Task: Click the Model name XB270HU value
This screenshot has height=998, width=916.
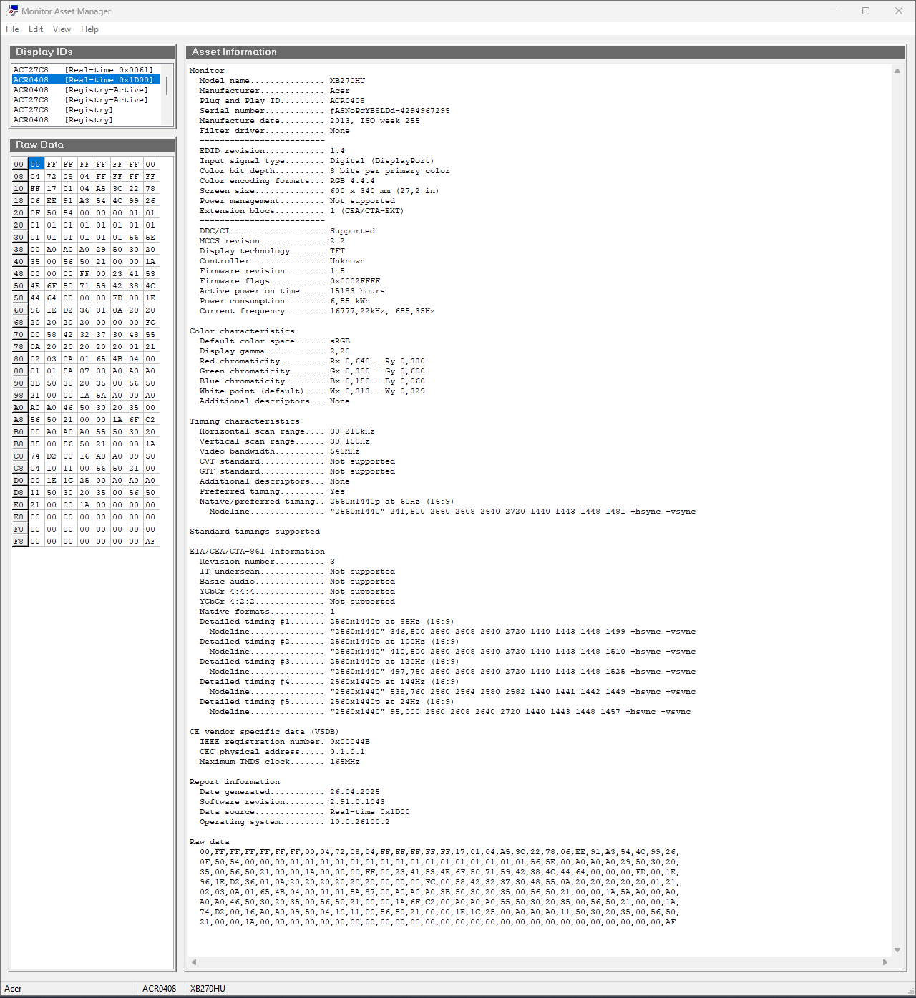Action: tap(347, 81)
